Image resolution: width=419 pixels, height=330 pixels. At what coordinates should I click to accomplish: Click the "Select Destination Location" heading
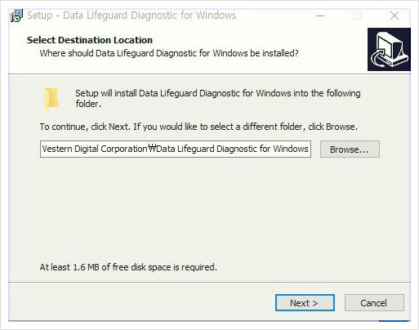(90, 40)
